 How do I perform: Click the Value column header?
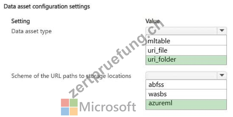coord(153,21)
